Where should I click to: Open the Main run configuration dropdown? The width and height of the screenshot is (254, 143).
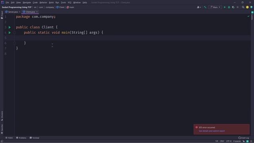point(215,7)
